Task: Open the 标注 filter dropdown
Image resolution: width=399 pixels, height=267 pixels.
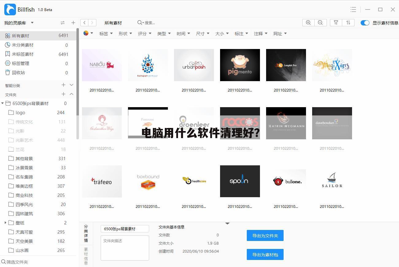Action: point(241,34)
